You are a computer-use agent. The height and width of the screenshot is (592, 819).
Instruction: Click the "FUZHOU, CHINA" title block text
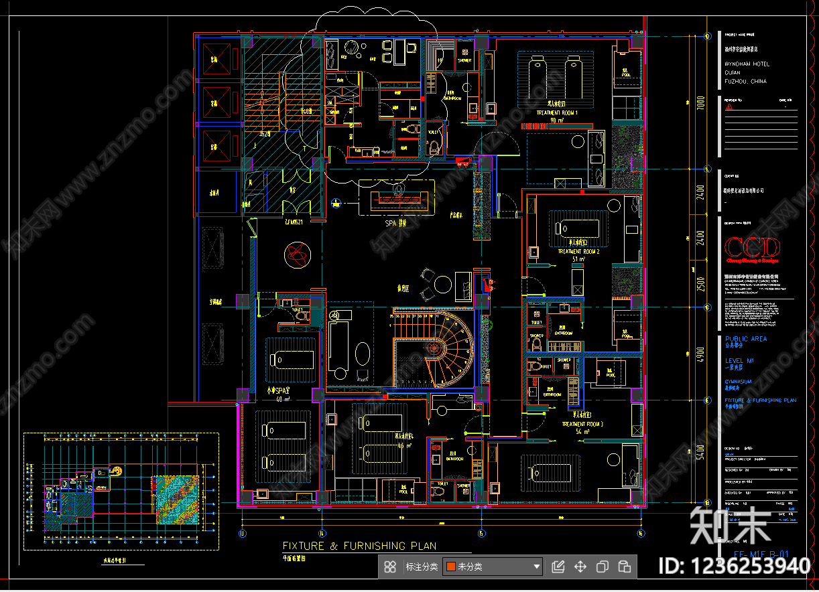(x=746, y=81)
